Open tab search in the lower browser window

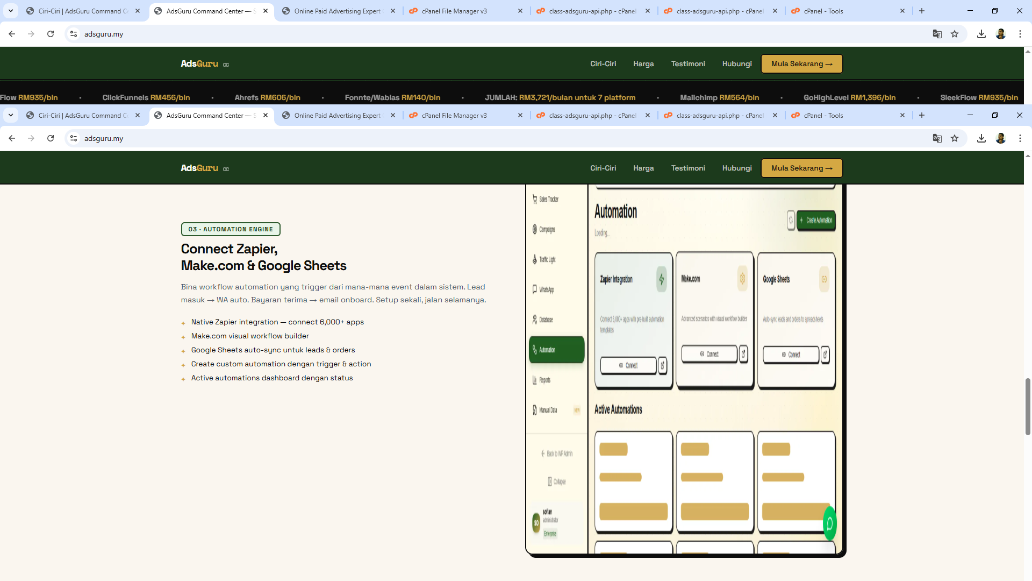pyautogui.click(x=11, y=115)
